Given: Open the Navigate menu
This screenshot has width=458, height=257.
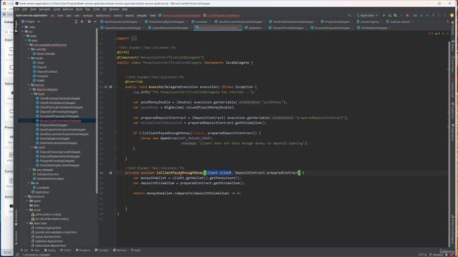Looking at the screenshot, I should [x=44, y=9].
